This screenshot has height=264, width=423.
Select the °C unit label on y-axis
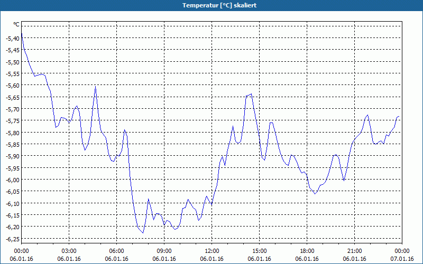point(16,24)
